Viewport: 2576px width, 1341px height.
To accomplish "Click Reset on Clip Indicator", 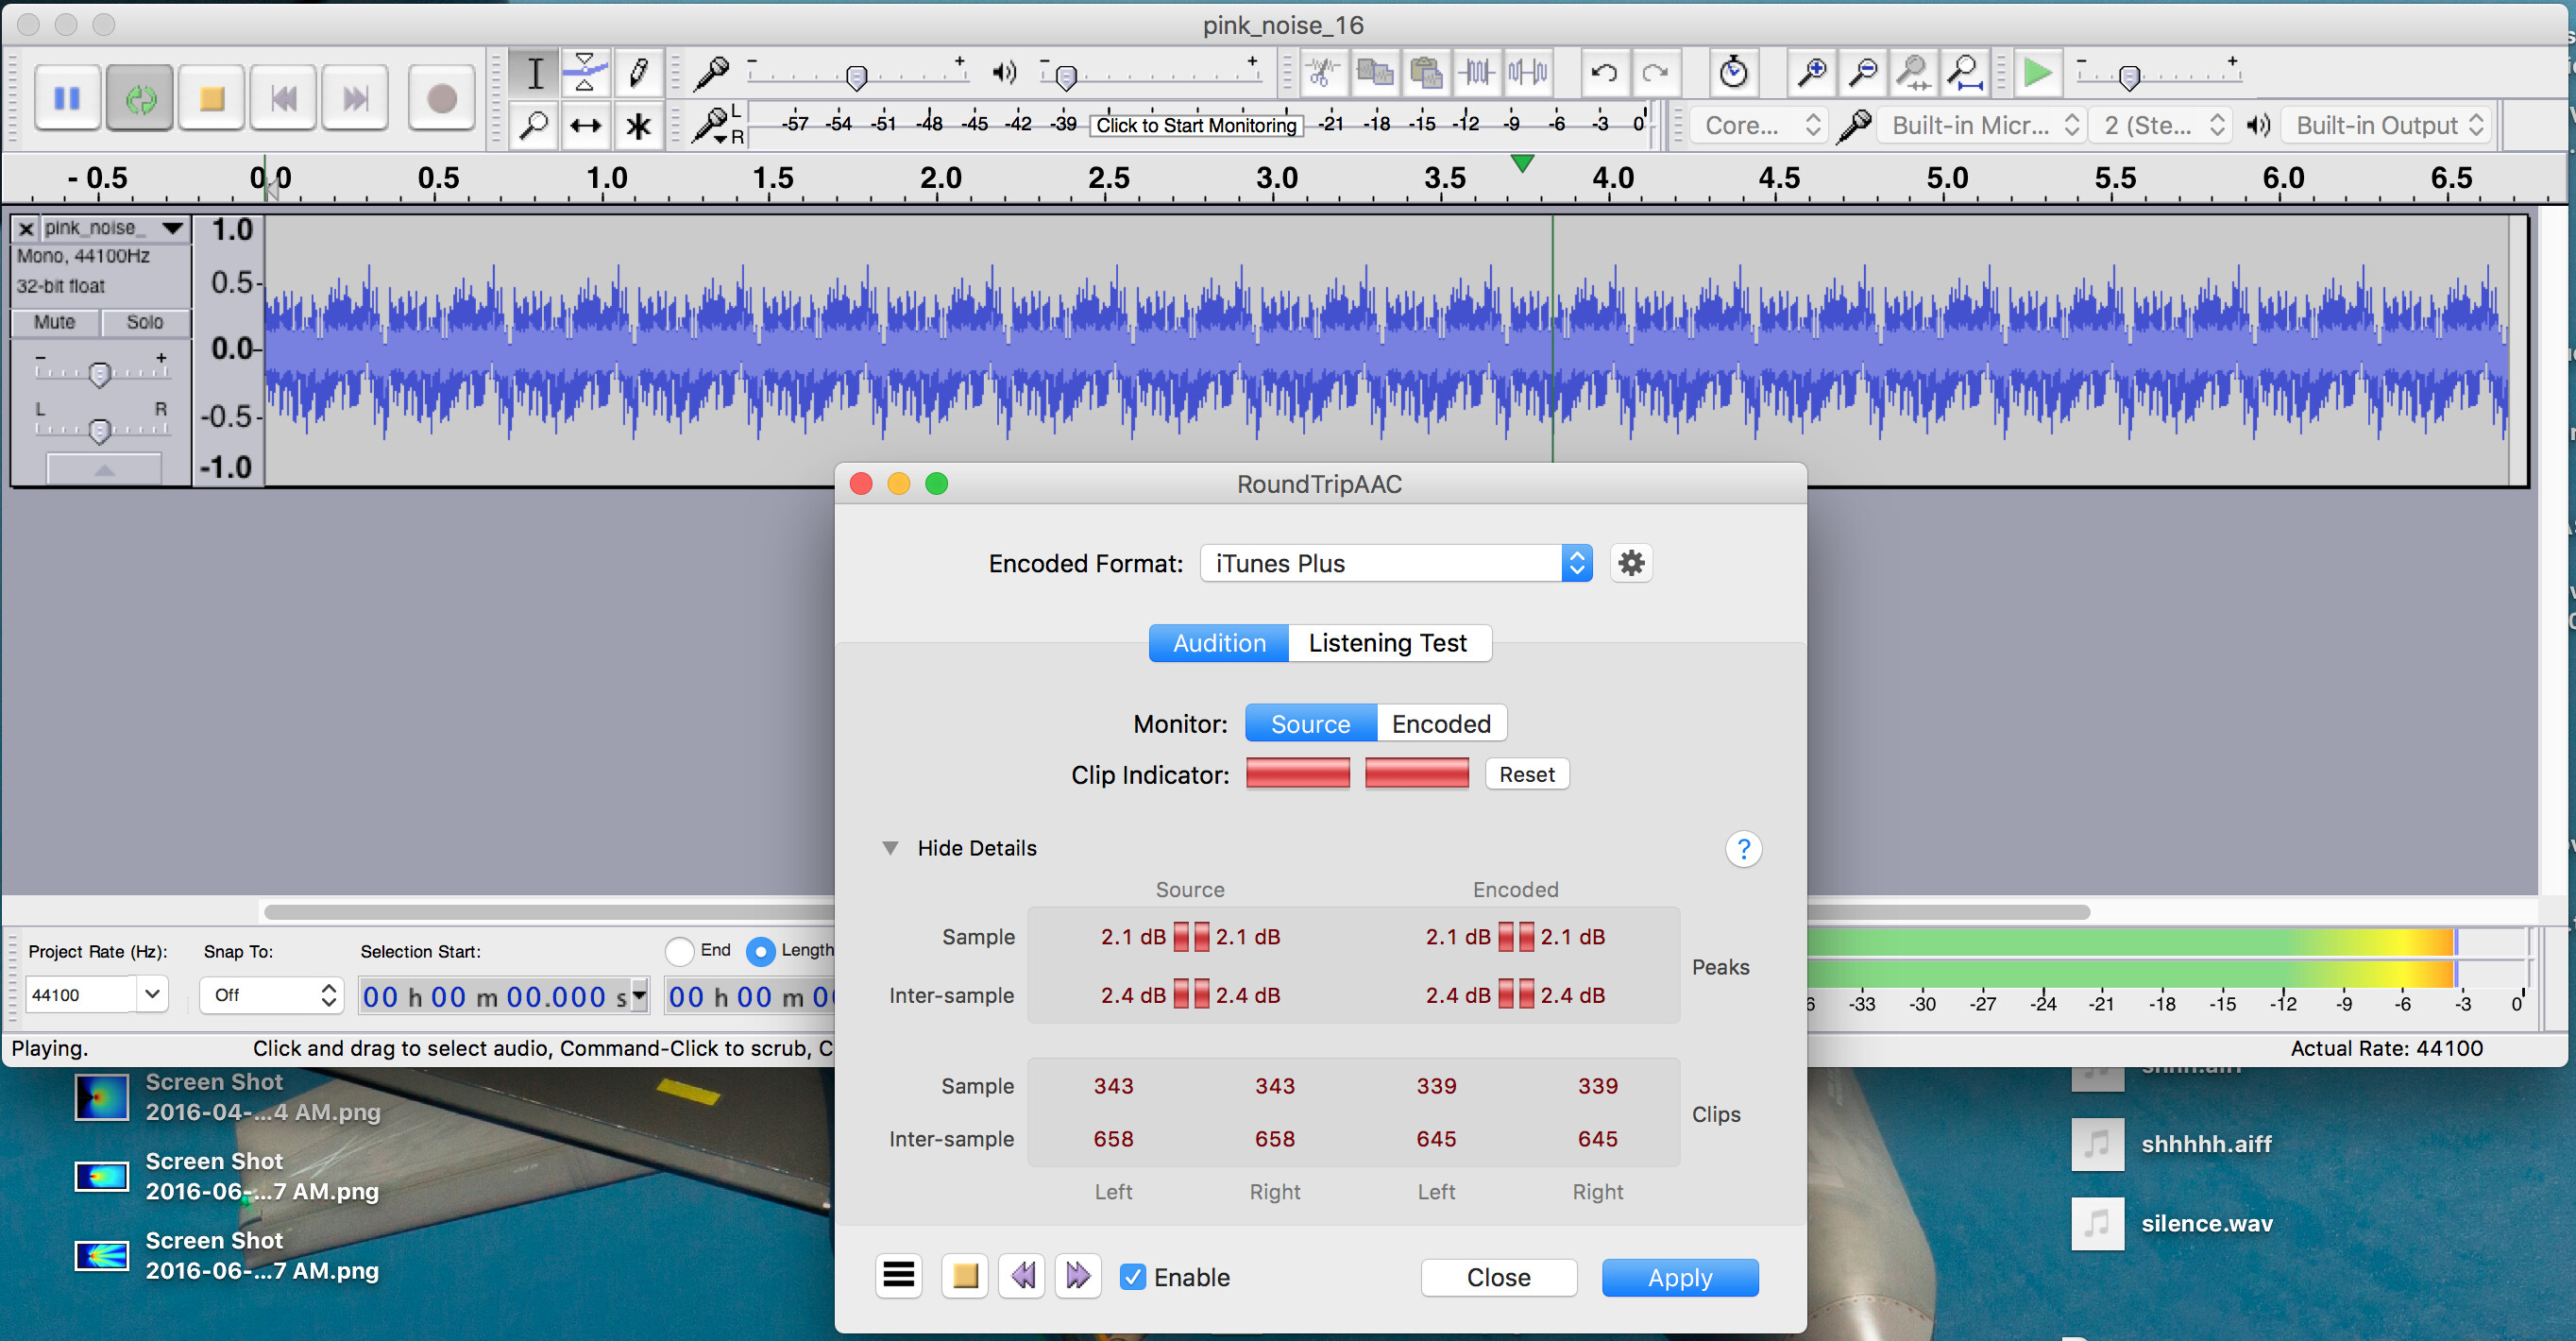I will coord(1525,777).
